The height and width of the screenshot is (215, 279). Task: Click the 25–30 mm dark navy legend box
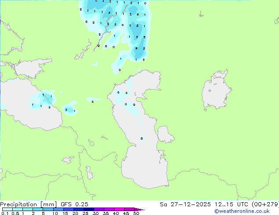point(89,209)
